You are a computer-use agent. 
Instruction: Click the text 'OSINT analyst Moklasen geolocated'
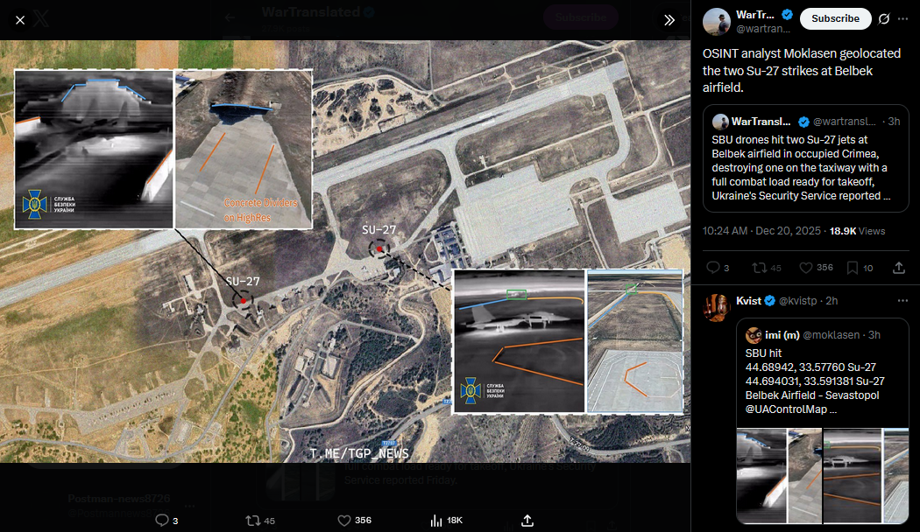802,53
